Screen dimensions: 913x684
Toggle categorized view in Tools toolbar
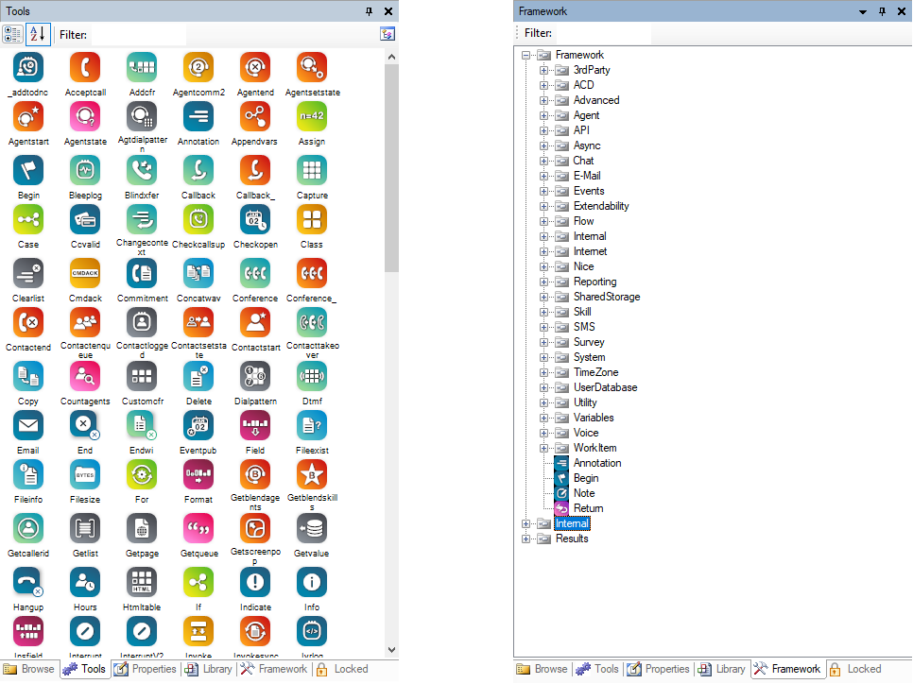pos(12,34)
